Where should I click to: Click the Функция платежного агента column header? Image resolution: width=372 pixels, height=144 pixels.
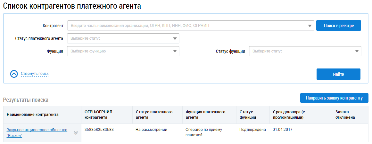coord(205,115)
